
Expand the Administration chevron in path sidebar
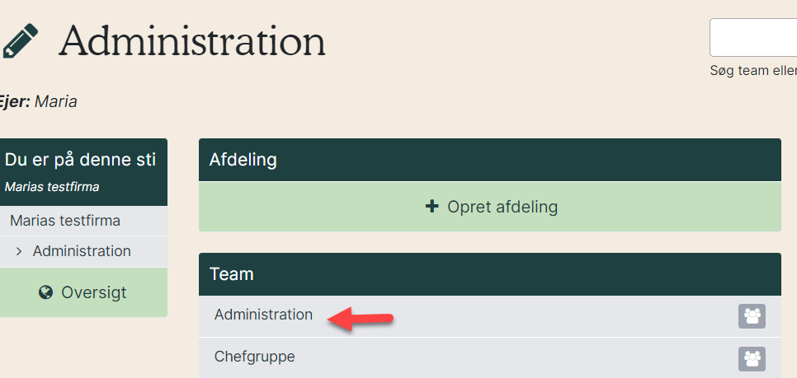point(19,251)
